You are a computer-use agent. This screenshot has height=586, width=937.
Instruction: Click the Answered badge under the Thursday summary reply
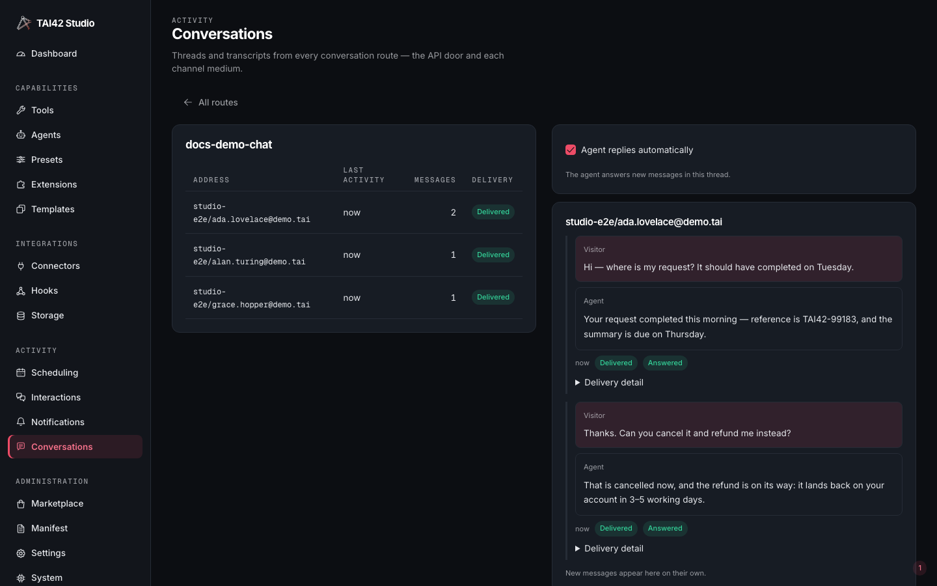[x=665, y=363]
